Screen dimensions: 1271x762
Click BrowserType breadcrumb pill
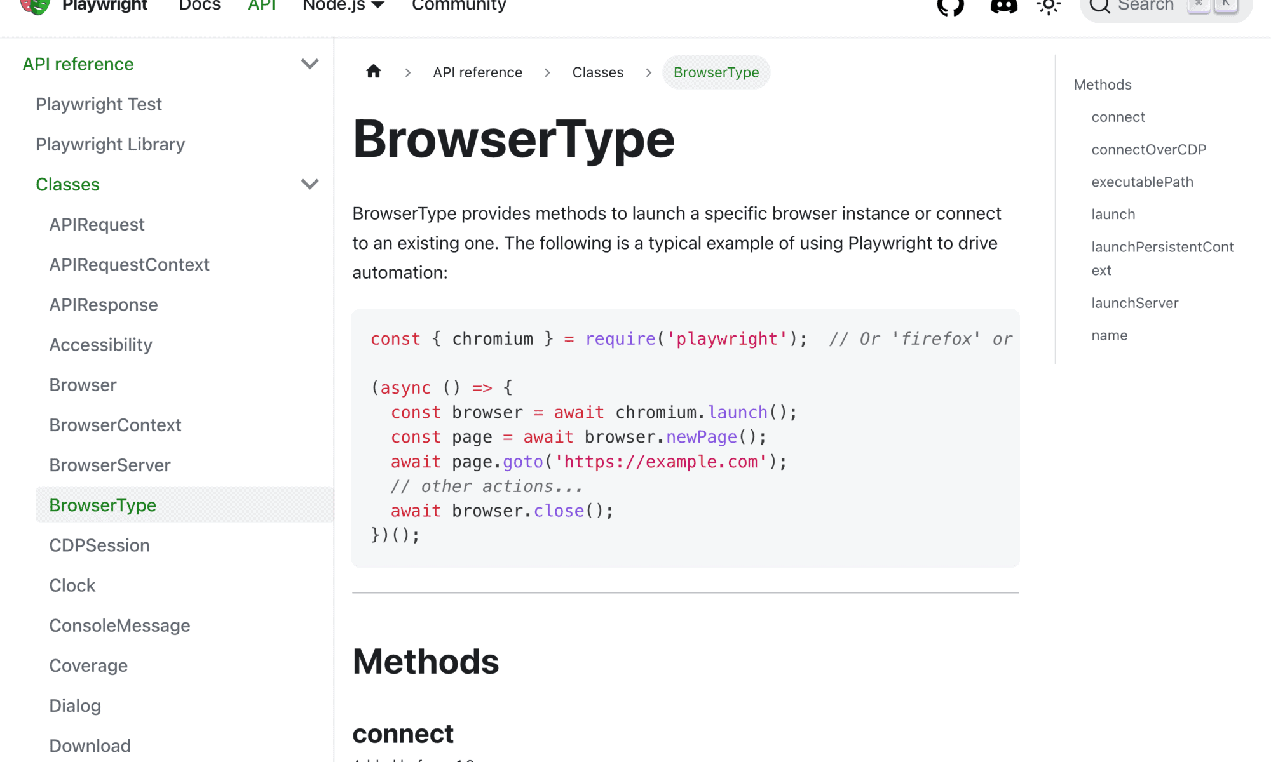pos(716,72)
